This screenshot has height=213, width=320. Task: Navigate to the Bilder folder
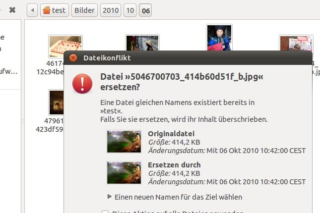84,10
